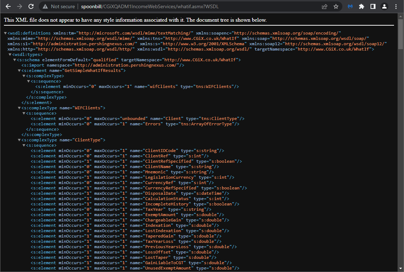404x272 pixels.
Task: Click the browser back arrow
Action: (8, 6)
